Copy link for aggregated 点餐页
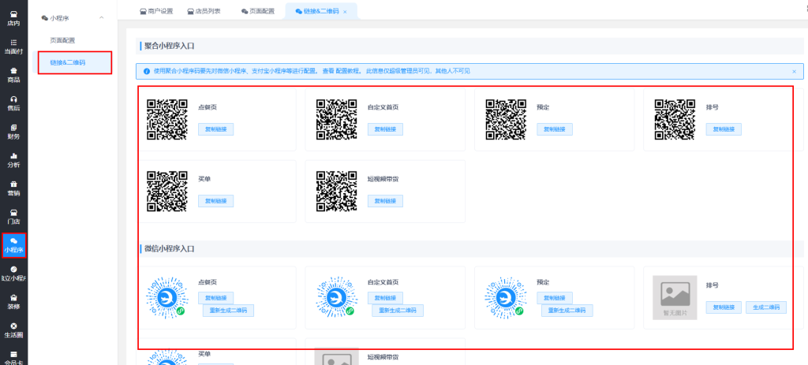This screenshot has height=365, width=808. [x=215, y=129]
